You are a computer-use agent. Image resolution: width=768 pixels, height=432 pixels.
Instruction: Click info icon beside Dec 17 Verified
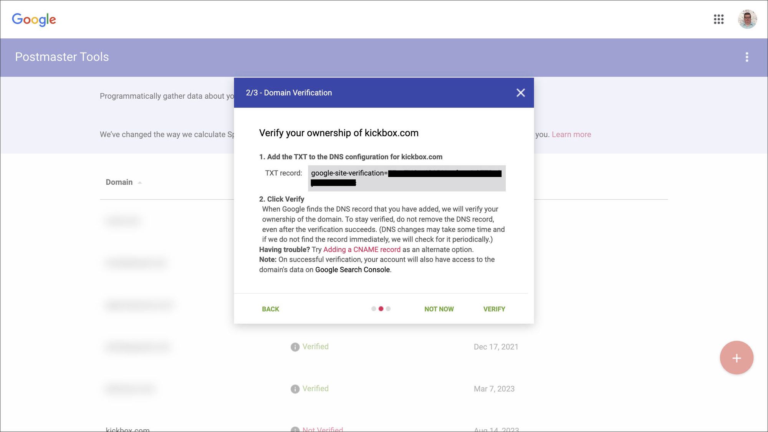[x=295, y=347]
